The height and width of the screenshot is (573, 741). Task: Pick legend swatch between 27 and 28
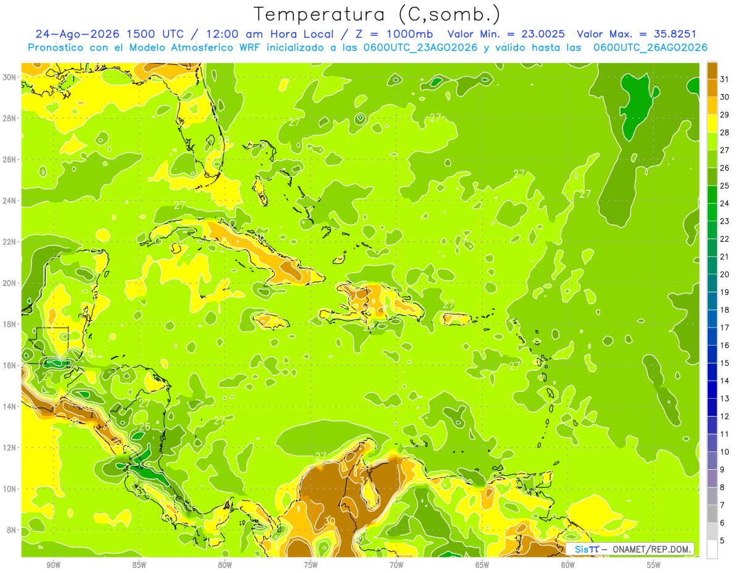point(712,142)
